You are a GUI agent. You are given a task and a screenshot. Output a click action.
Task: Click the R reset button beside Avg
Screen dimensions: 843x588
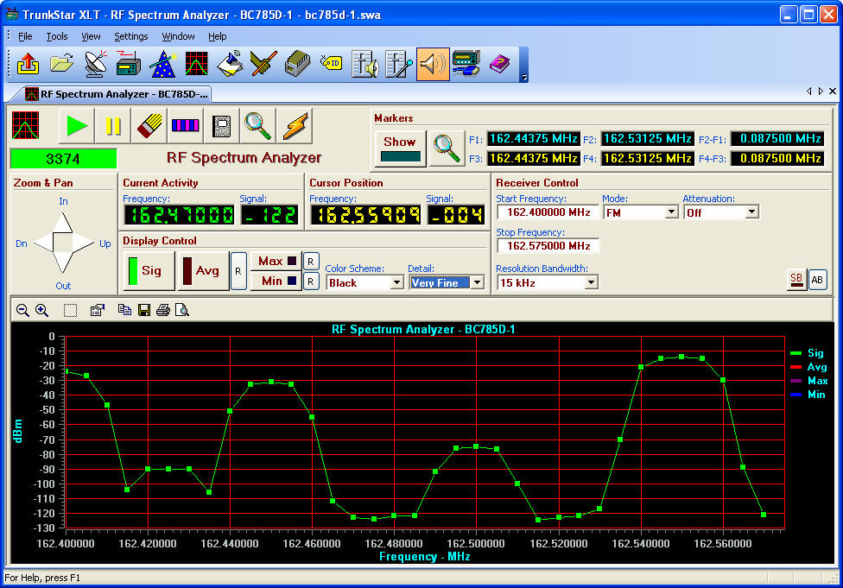tap(238, 271)
